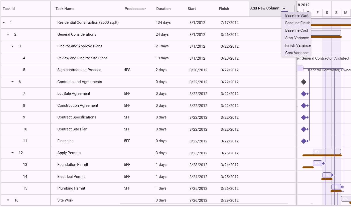Click the Review and Finalize Site Plans name
The image size is (351, 207).
click(82, 58)
